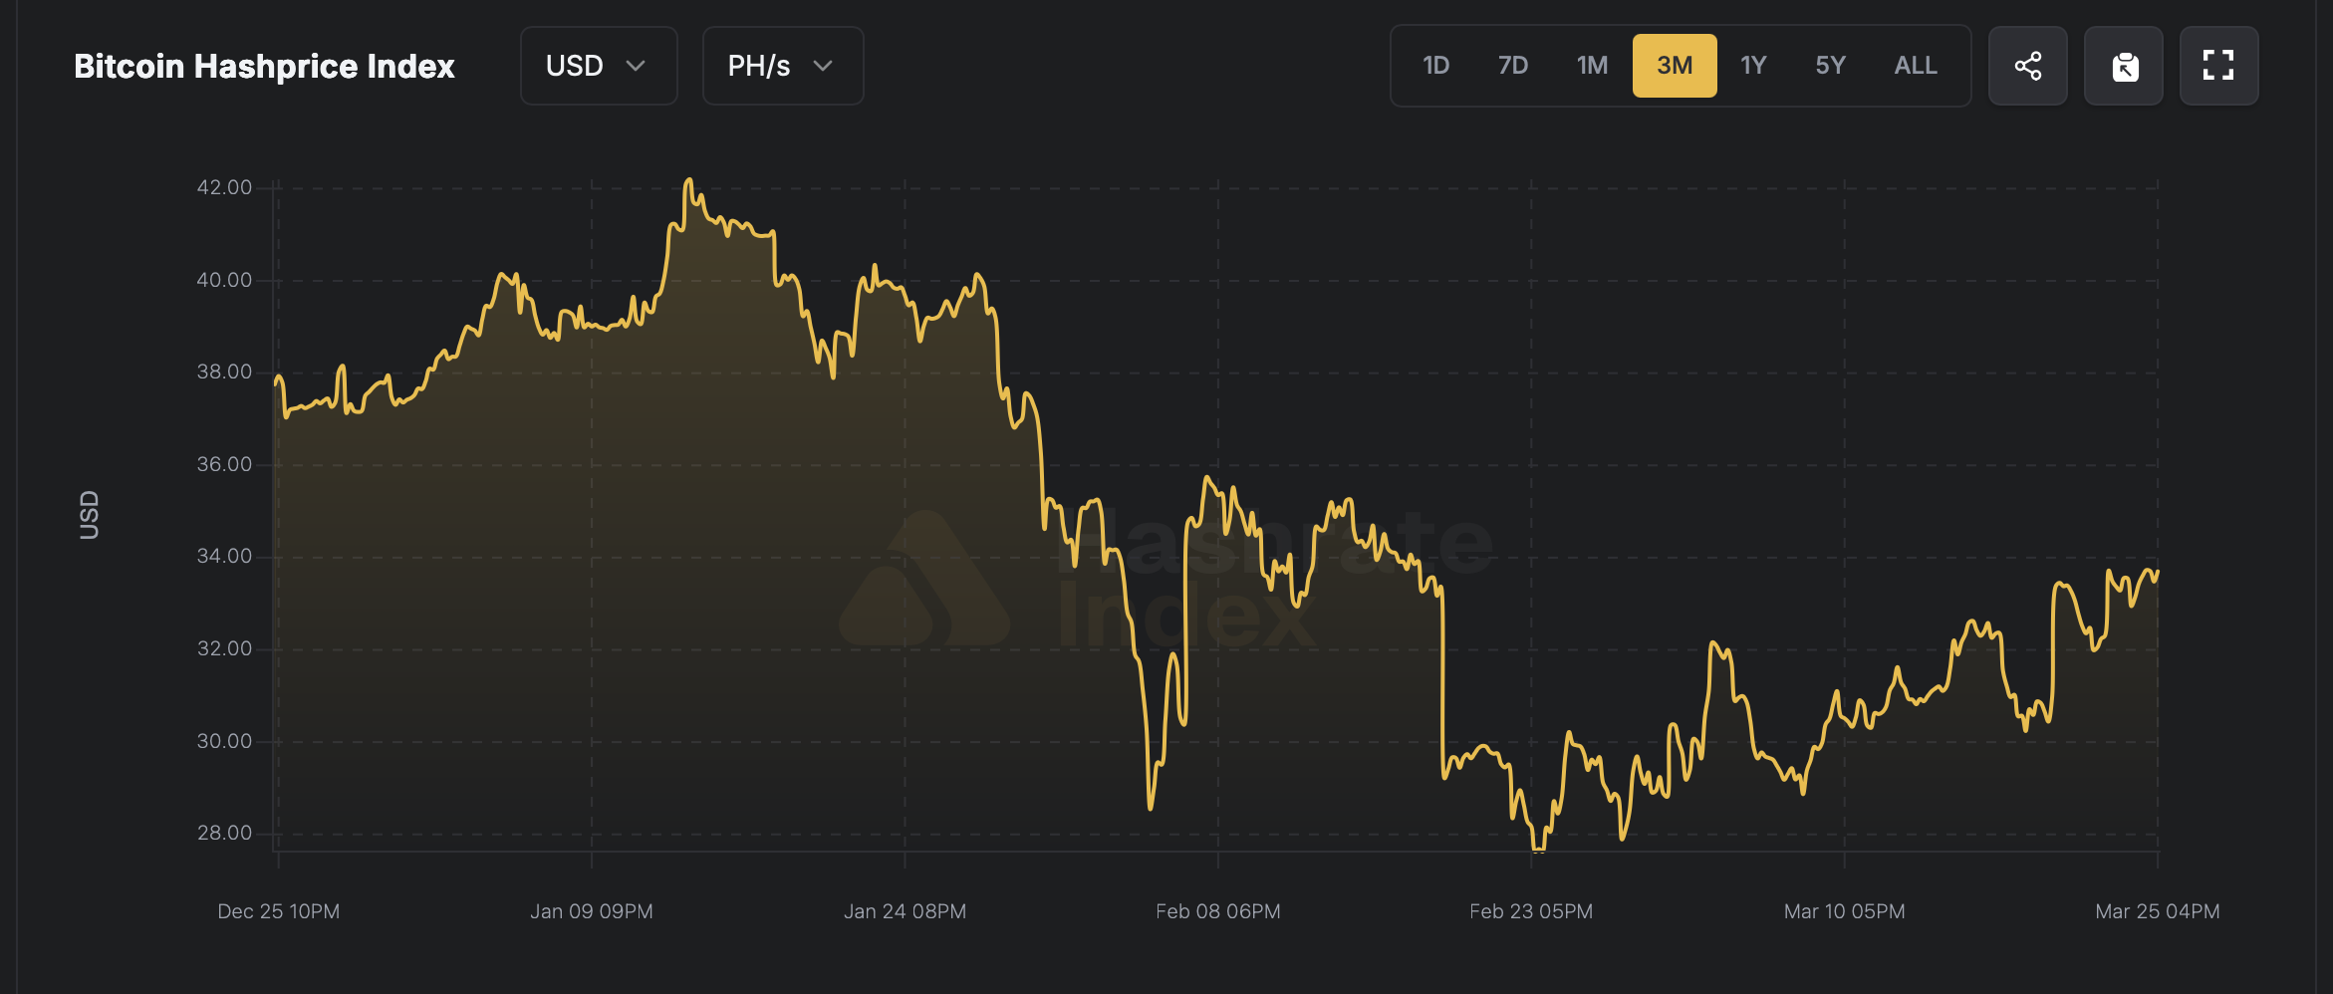Click the Mar 25 04PM axis label

tap(2158, 910)
